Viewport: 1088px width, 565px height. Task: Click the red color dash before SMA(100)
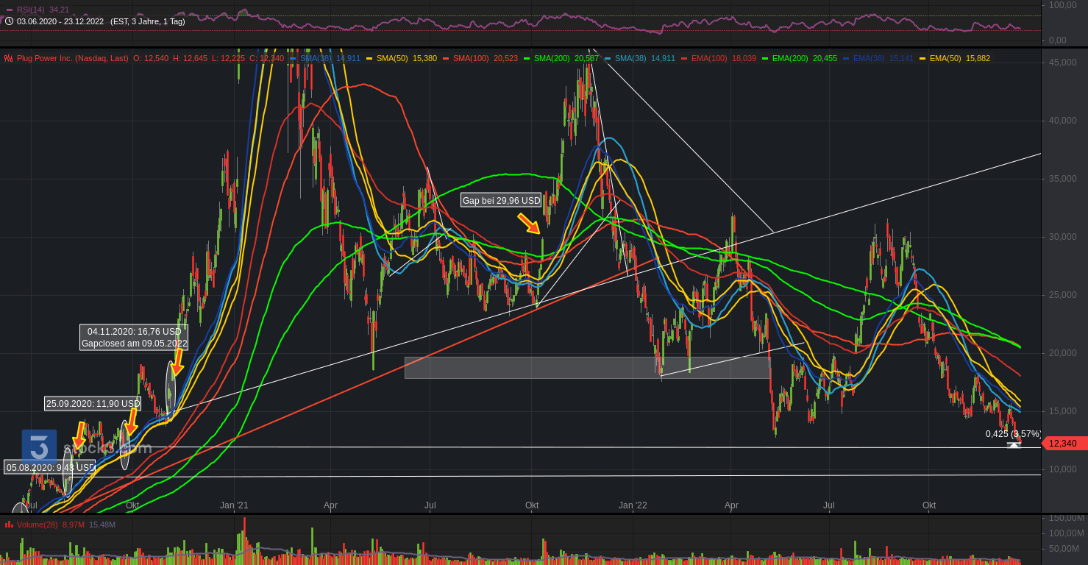tap(446, 58)
